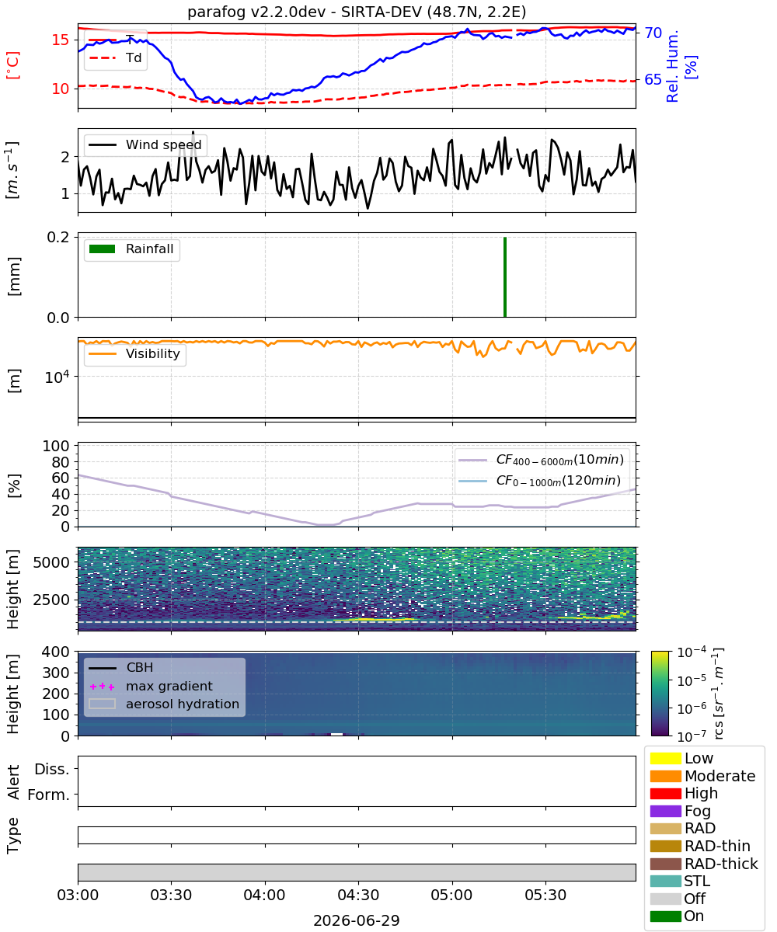Click the brown RAD-thick legend swatch
Screen dimensions: 777x932
[x=665, y=864]
